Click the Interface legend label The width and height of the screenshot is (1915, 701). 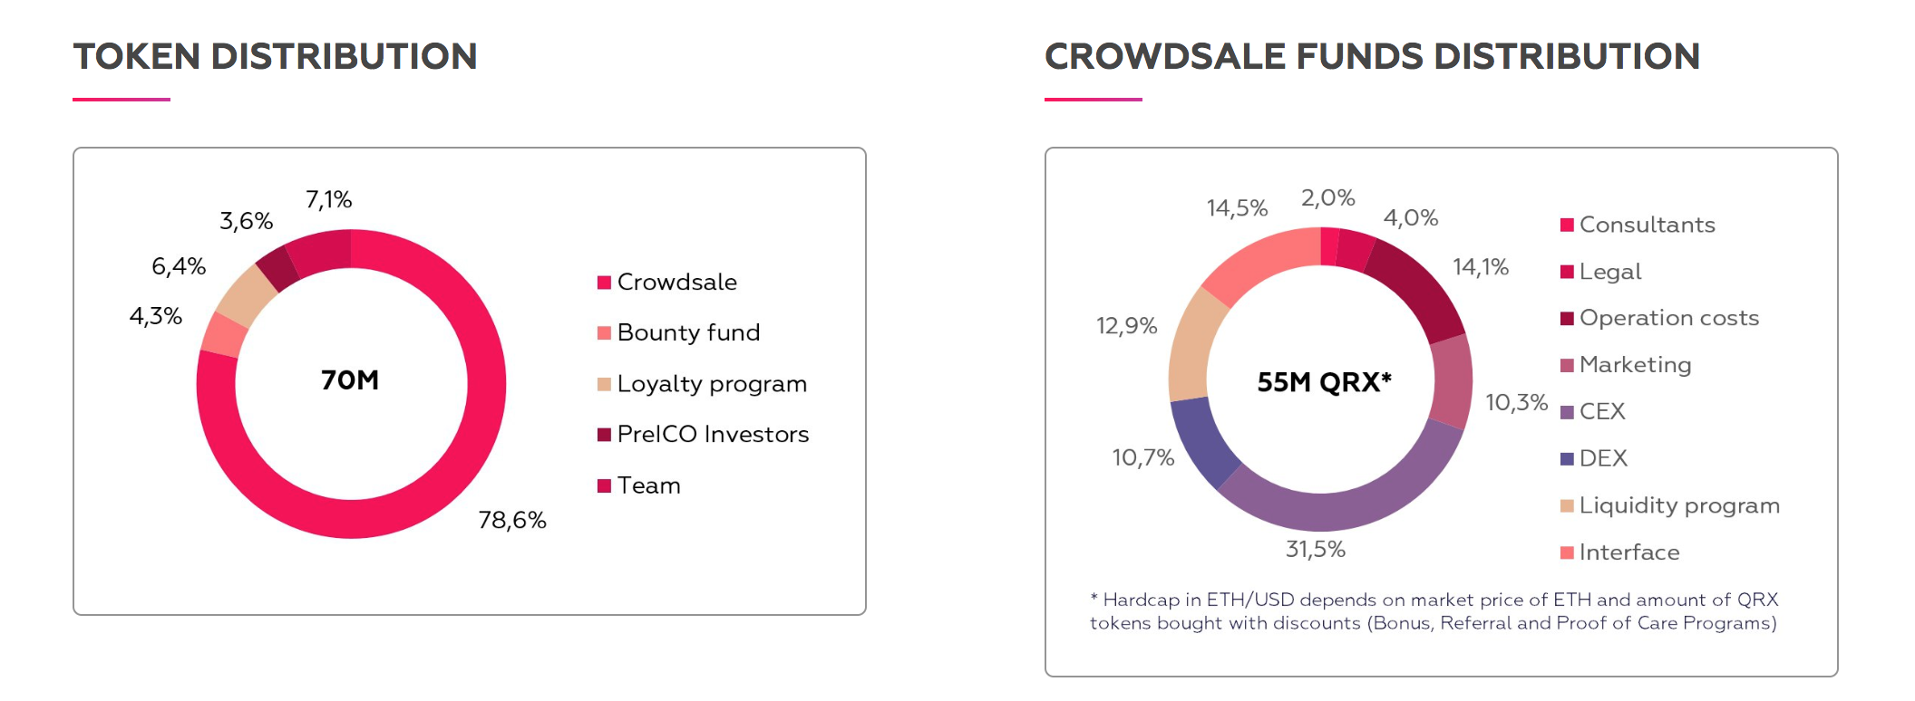1629,552
